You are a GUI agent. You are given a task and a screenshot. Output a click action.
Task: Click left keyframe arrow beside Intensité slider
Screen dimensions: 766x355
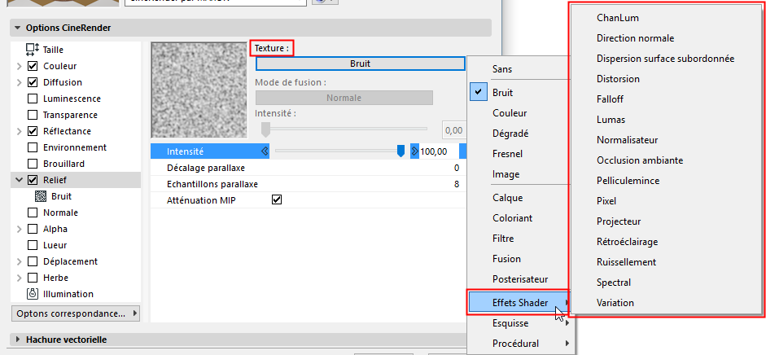click(x=265, y=151)
